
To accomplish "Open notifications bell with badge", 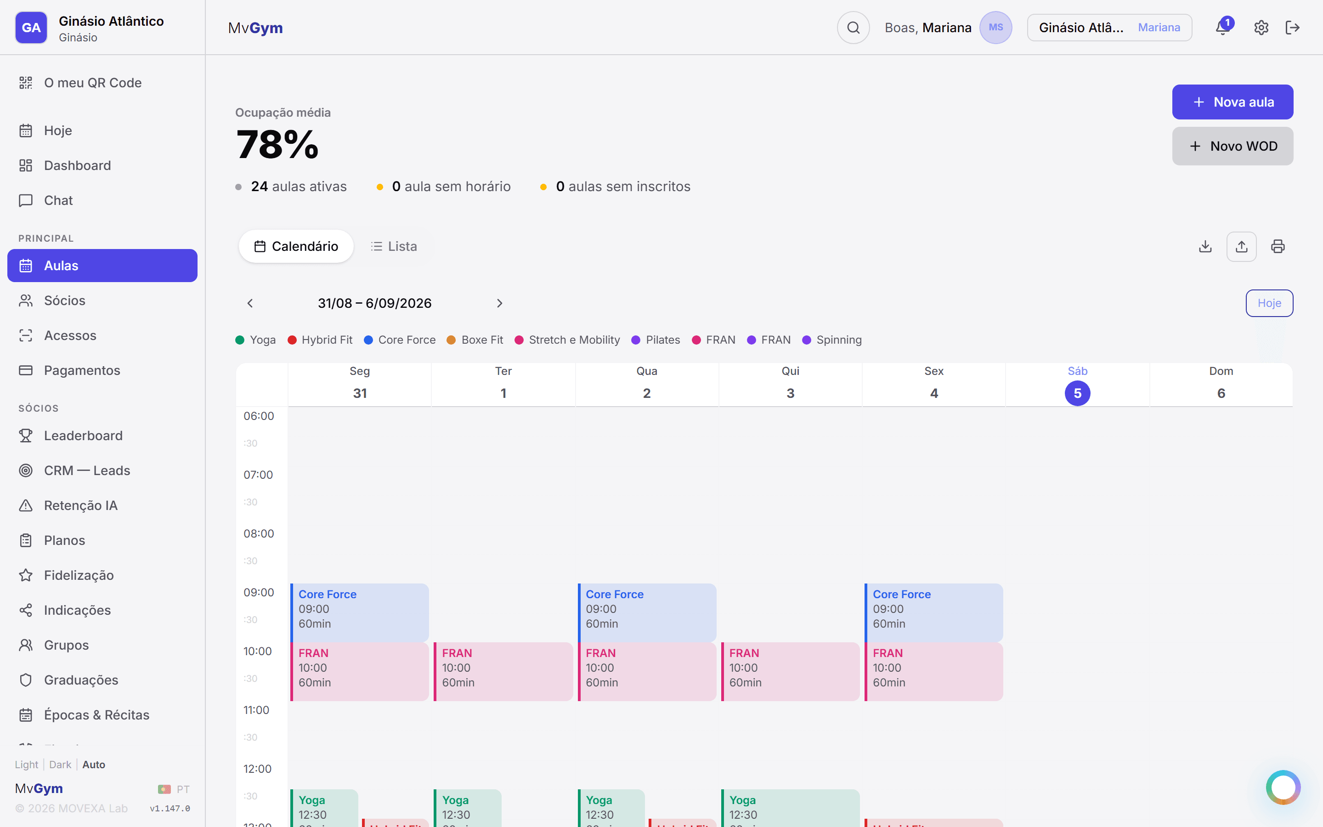I will coord(1223,27).
